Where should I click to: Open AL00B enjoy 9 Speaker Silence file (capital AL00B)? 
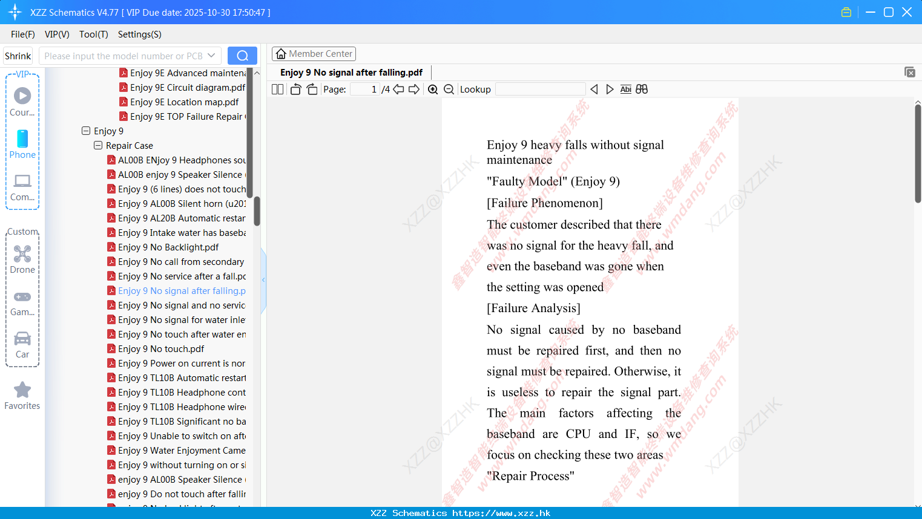[176, 174]
